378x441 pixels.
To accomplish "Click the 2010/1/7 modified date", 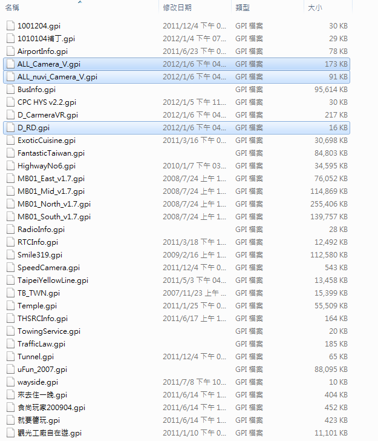I will point(194,166).
